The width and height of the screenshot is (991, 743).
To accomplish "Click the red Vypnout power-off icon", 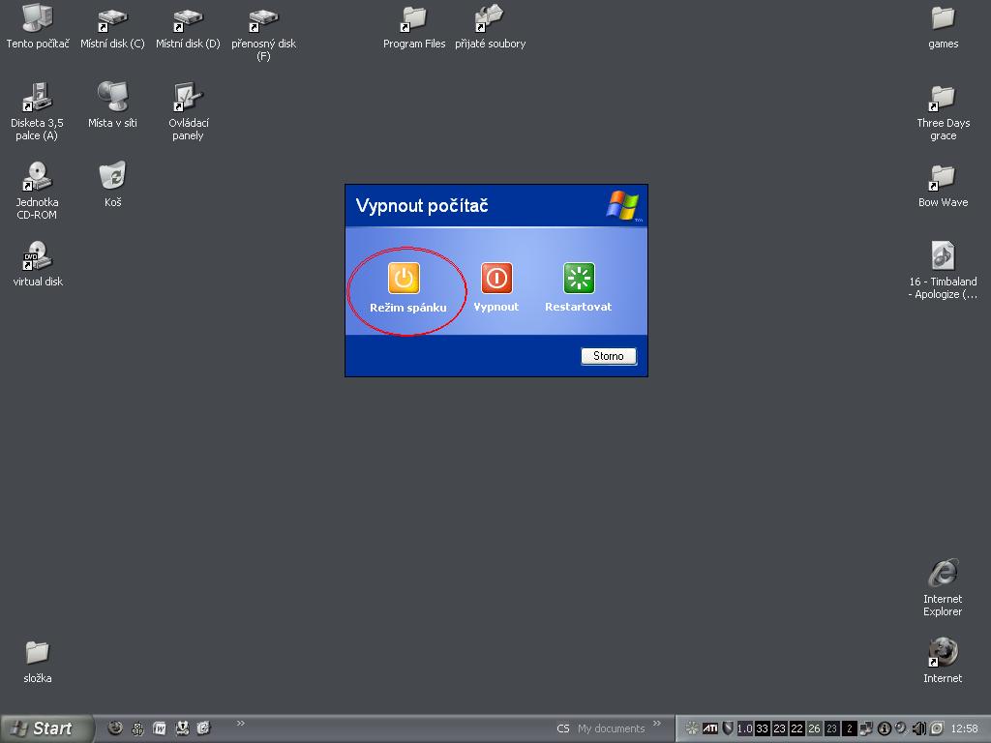I will (496, 278).
